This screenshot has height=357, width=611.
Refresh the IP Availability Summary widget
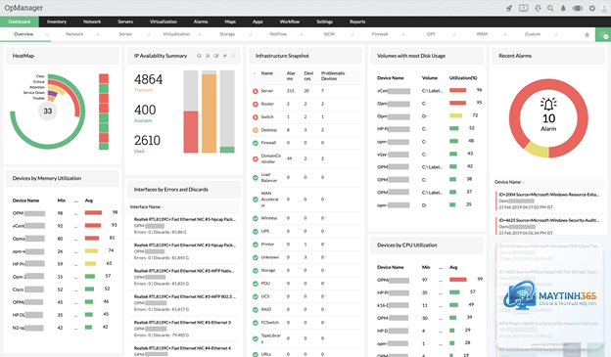pyautogui.click(x=199, y=56)
